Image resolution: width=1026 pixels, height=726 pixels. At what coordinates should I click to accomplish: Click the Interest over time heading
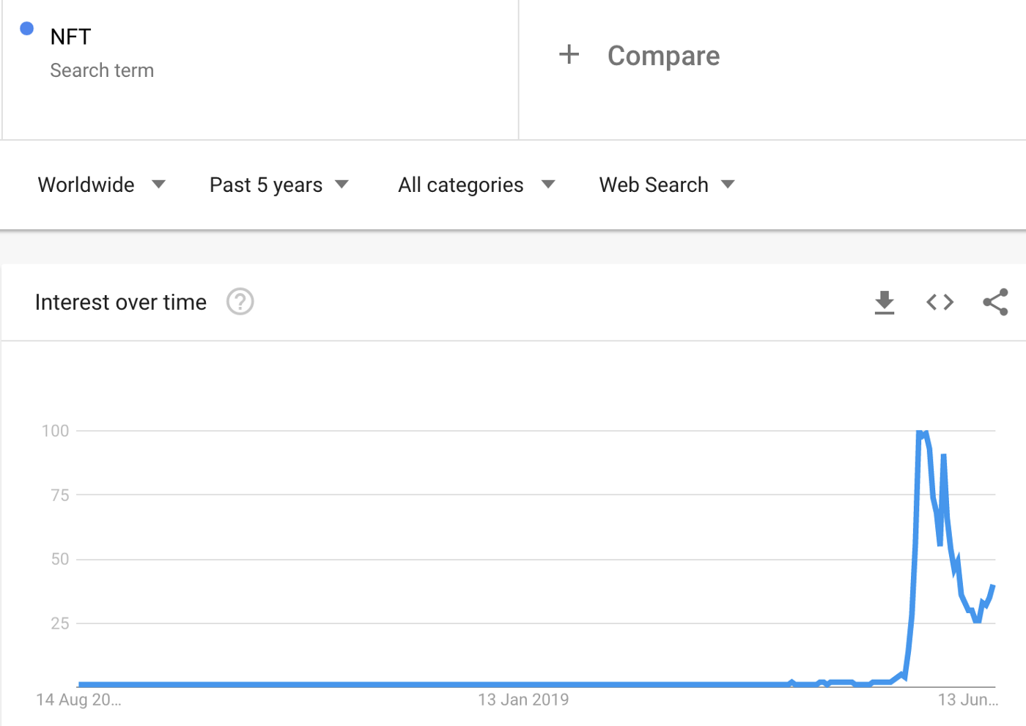[121, 302]
